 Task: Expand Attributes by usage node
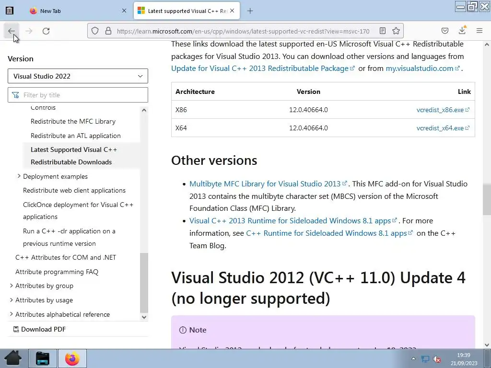12,300
